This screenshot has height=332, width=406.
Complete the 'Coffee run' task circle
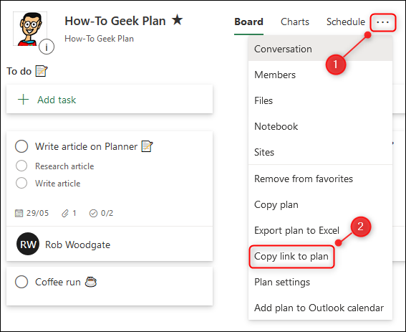coord(21,282)
